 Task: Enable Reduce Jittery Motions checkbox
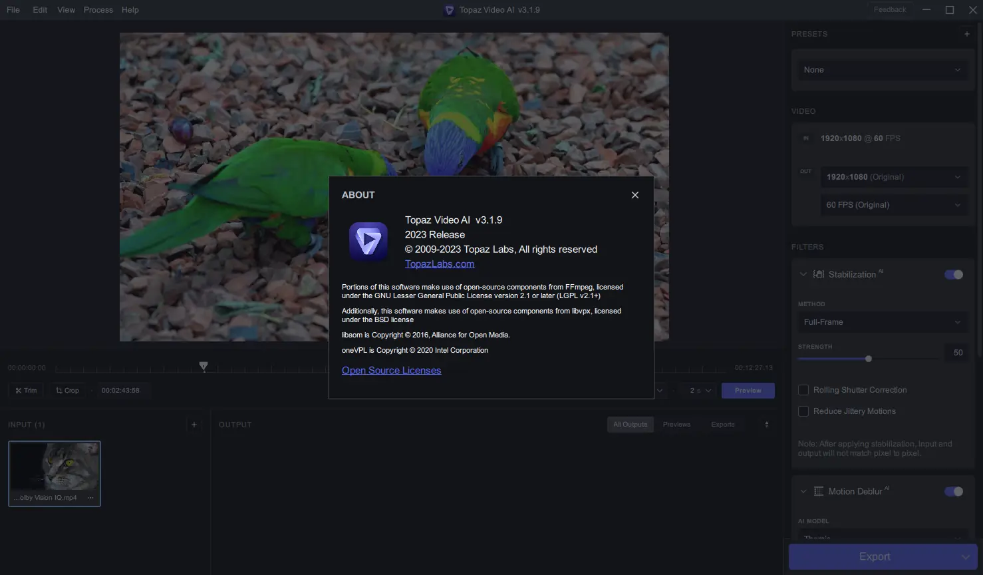tap(803, 411)
